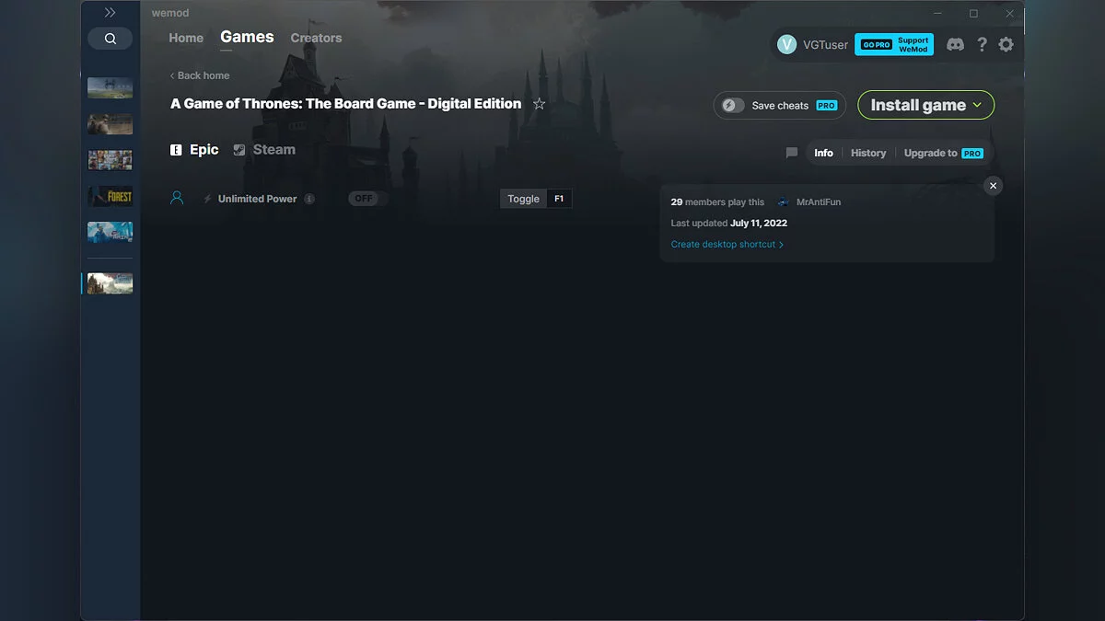Open the help question mark icon
This screenshot has height=621, width=1105.
pos(982,44)
